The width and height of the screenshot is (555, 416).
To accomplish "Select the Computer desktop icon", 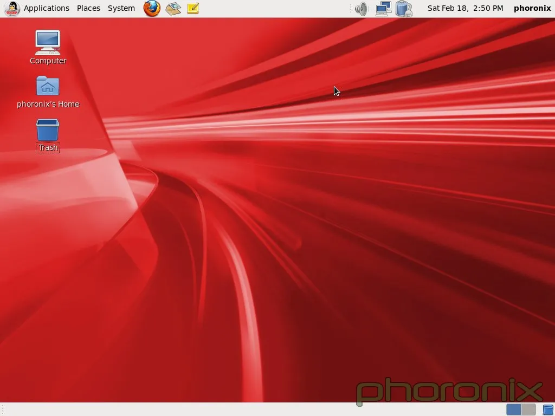I will (48, 42).
